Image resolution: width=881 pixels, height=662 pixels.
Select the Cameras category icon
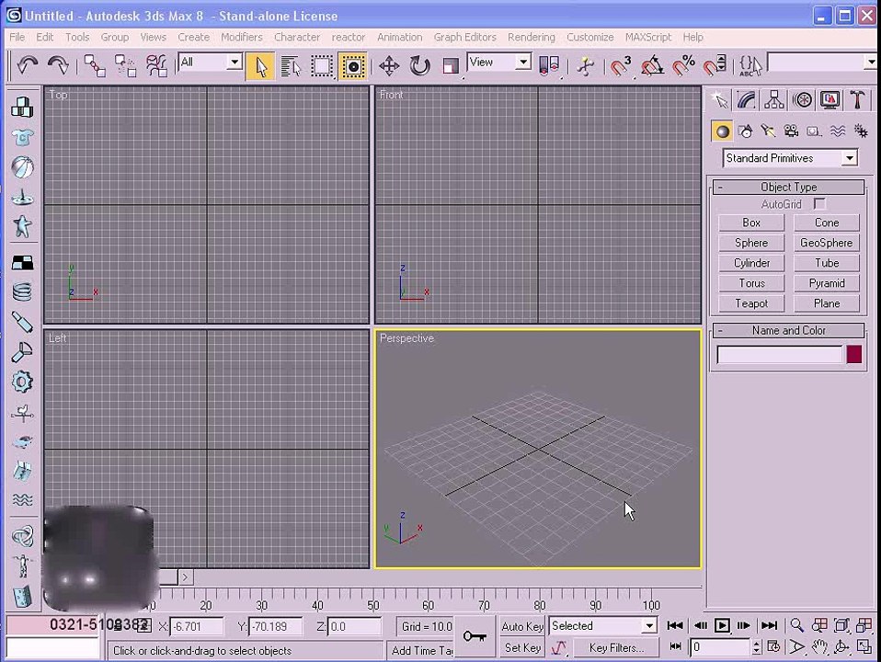791,131
